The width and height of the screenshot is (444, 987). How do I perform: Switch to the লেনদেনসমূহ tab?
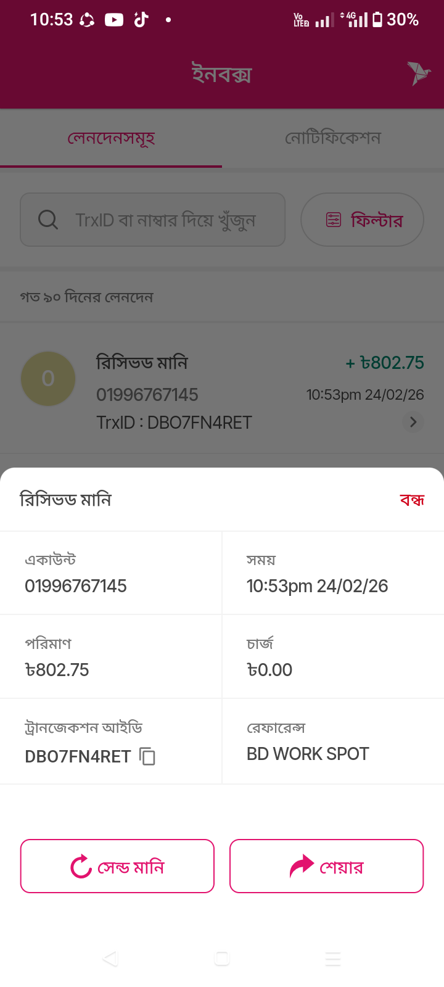[111, 138]
